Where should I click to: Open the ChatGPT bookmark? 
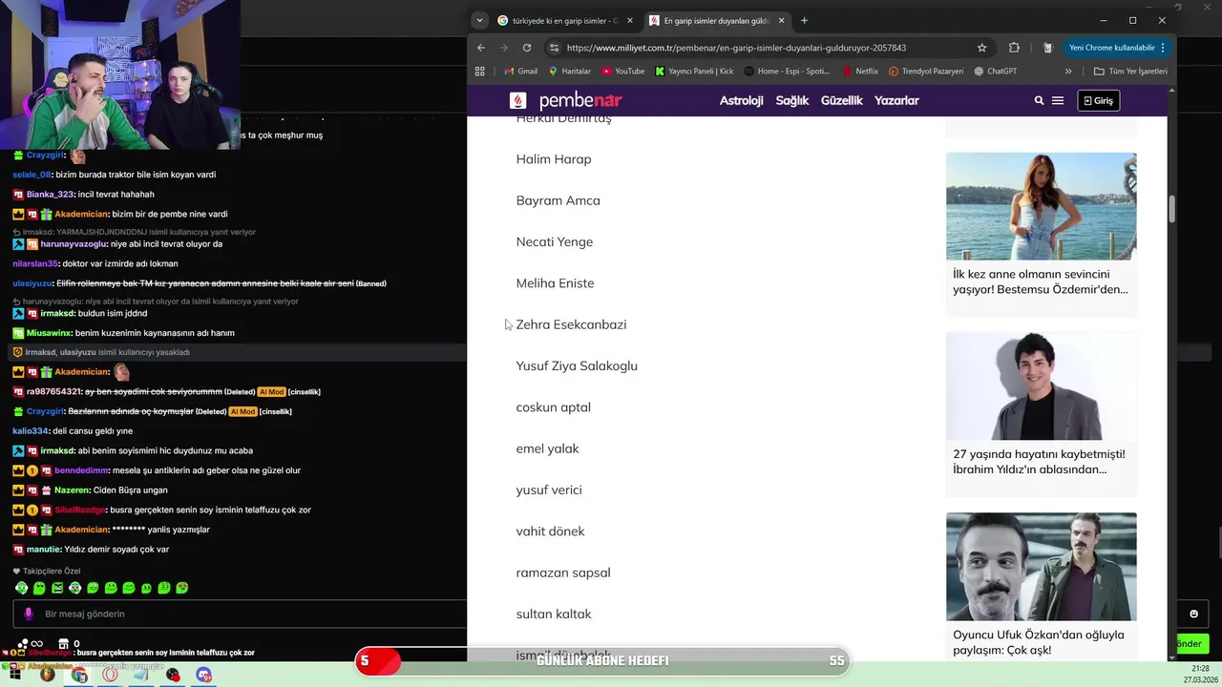click(x=995, y=72)
